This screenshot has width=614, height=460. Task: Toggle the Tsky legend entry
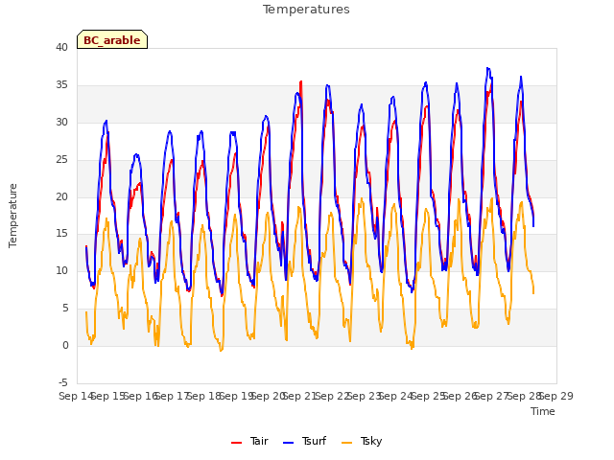362,441
